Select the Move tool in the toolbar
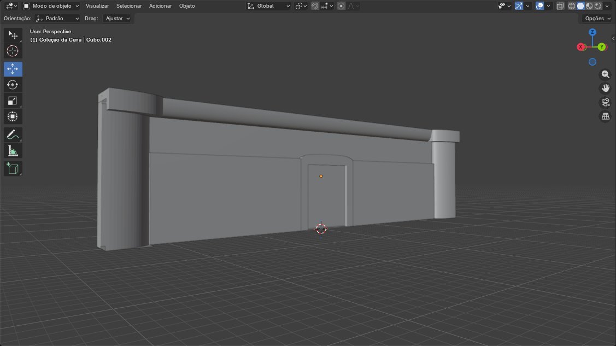Screen dimensions: 616x346 pyautogui.click(x=12, y=69)
